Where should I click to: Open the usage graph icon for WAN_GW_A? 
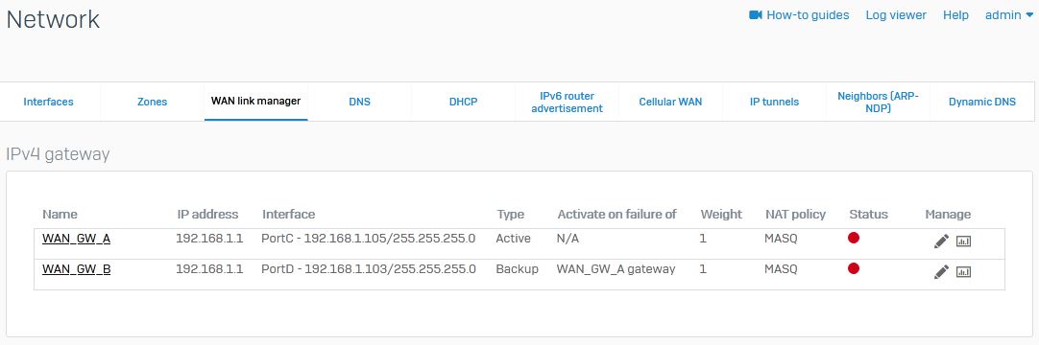[x=963, y=241]
